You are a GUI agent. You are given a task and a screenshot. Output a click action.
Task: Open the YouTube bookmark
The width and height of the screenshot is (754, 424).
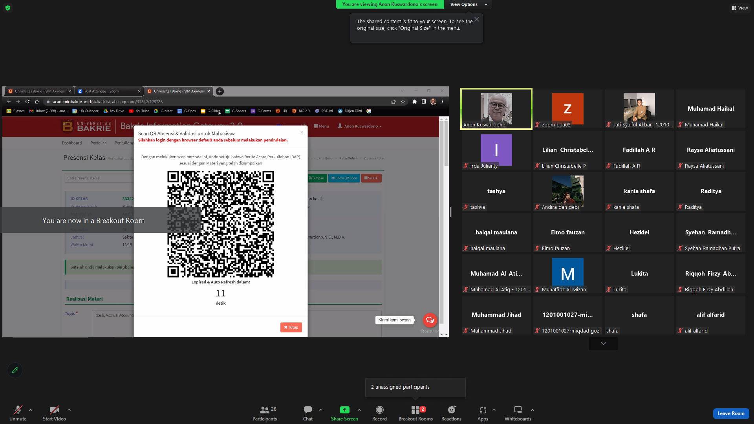(139, 111)
